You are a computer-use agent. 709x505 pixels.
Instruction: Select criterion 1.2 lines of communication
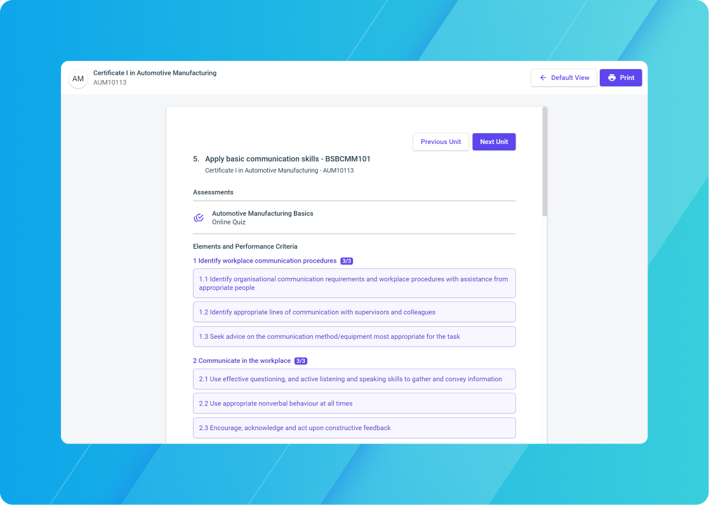tap(354, 312)
